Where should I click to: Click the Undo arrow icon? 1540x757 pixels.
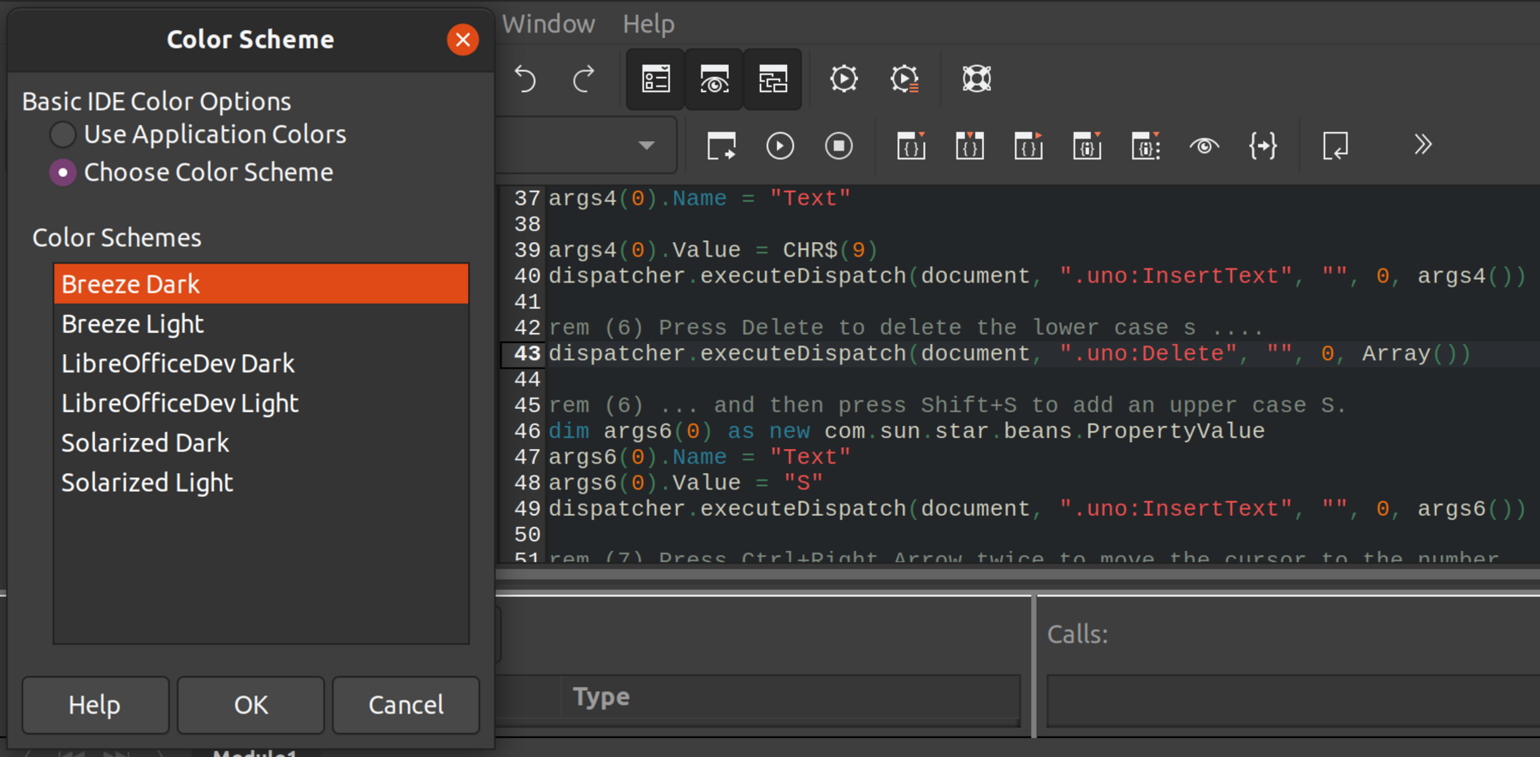525,80
